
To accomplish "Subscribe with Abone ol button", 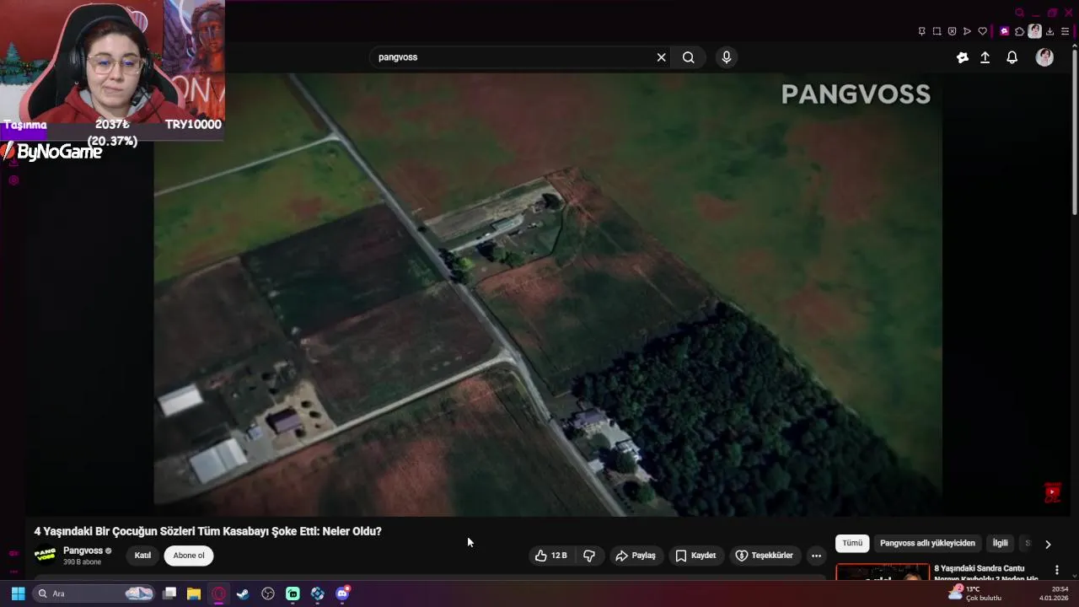I will coord(189,556).
